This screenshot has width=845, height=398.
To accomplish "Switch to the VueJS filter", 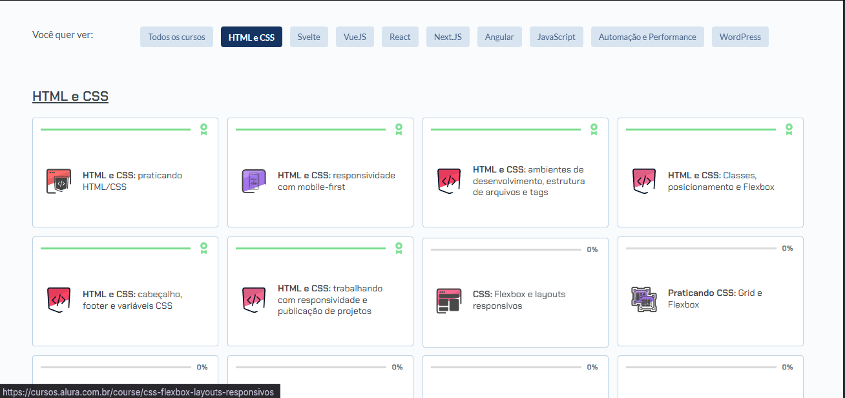I will [x=355, y=37].
